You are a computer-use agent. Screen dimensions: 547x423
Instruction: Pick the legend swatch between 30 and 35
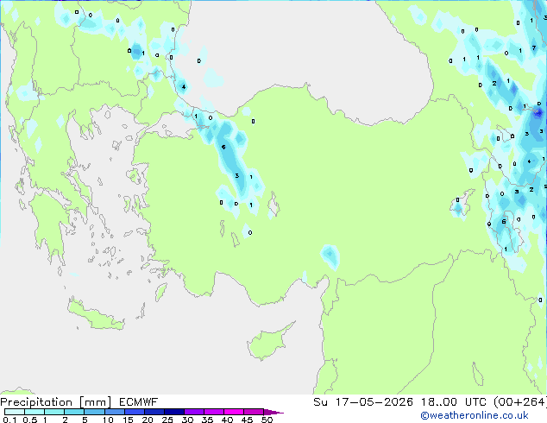point(194,412)
